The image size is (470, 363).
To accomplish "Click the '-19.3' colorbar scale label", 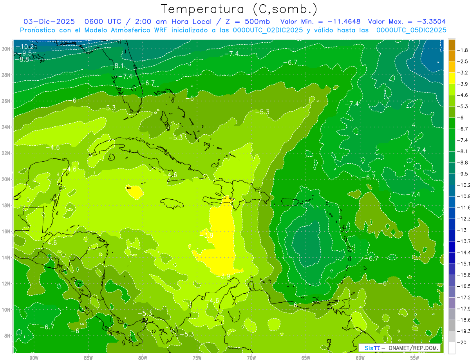I will (x=463, y=331).
